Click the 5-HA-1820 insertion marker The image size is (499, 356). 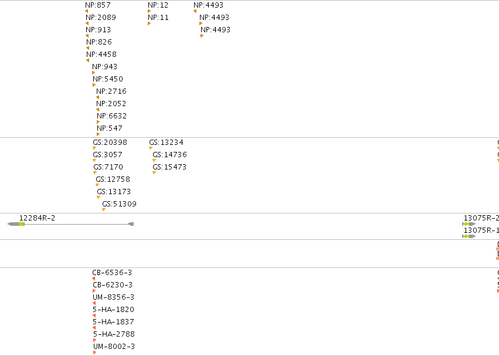tap(94, 316)
